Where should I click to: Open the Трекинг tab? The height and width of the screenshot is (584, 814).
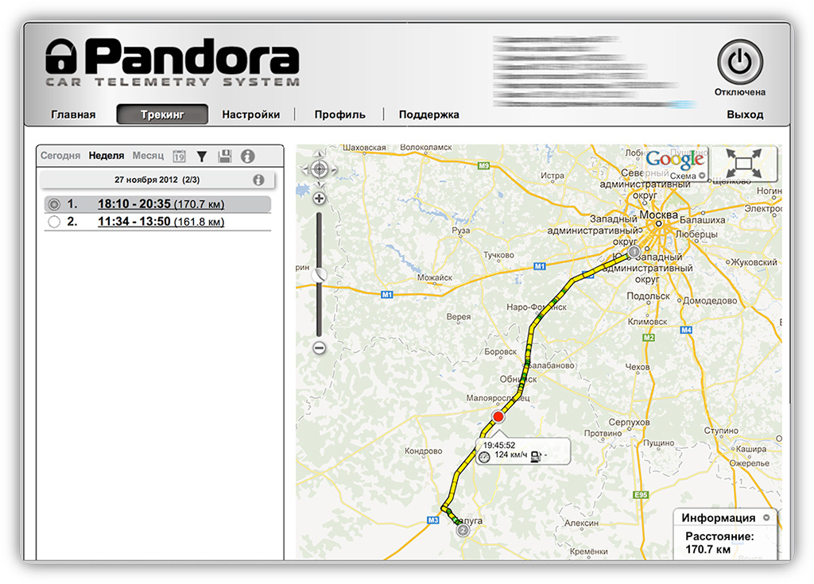[x=162, y=114]
